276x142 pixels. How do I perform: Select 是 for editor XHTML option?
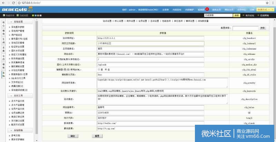click(99, 70)
